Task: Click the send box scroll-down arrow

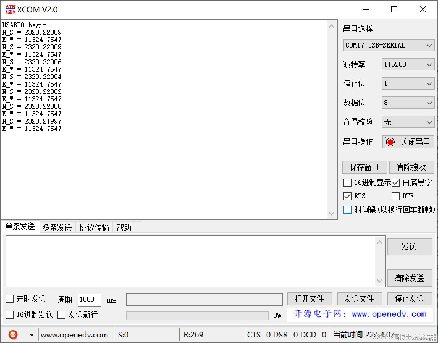Action: coord(380,281)
